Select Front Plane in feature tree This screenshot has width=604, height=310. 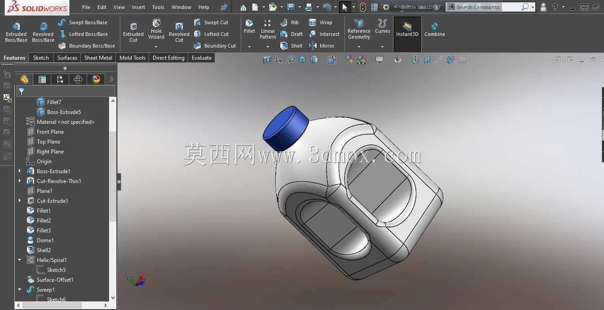[x=45, y=131]
